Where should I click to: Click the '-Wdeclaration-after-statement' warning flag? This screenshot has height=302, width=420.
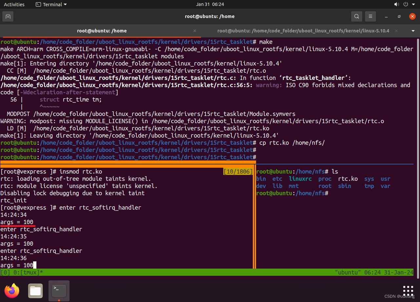[68, 92]
